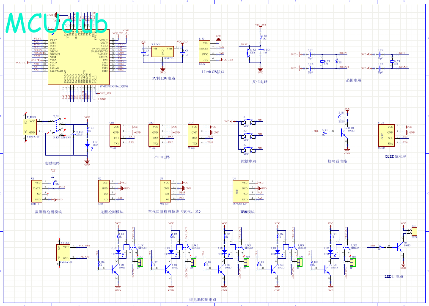Click the "LED灯电路" section label

point(394,276)
